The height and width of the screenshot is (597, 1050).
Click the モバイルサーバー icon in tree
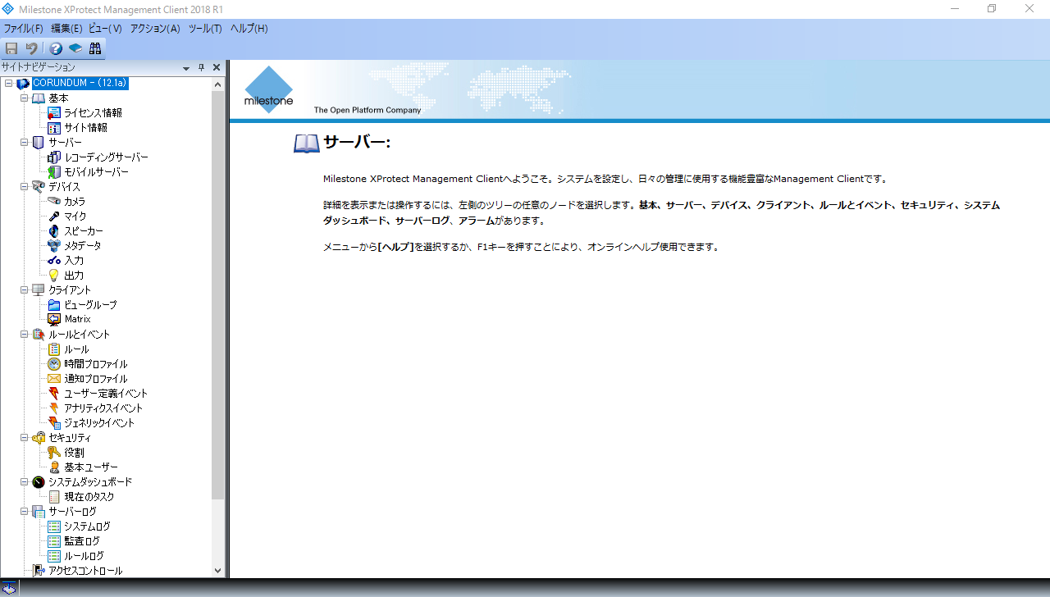pyautogui.click(x=54, y=172)
